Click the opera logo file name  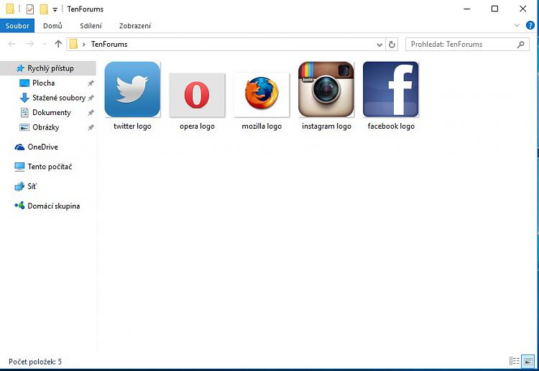197,127
